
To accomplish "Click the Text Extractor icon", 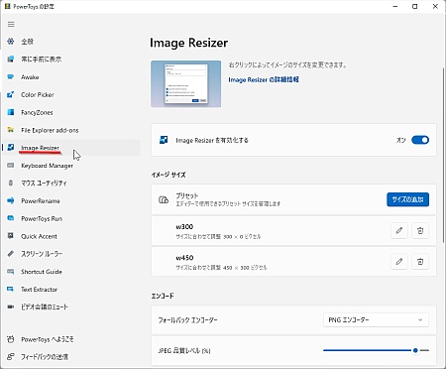I will (x=11, y=290).
